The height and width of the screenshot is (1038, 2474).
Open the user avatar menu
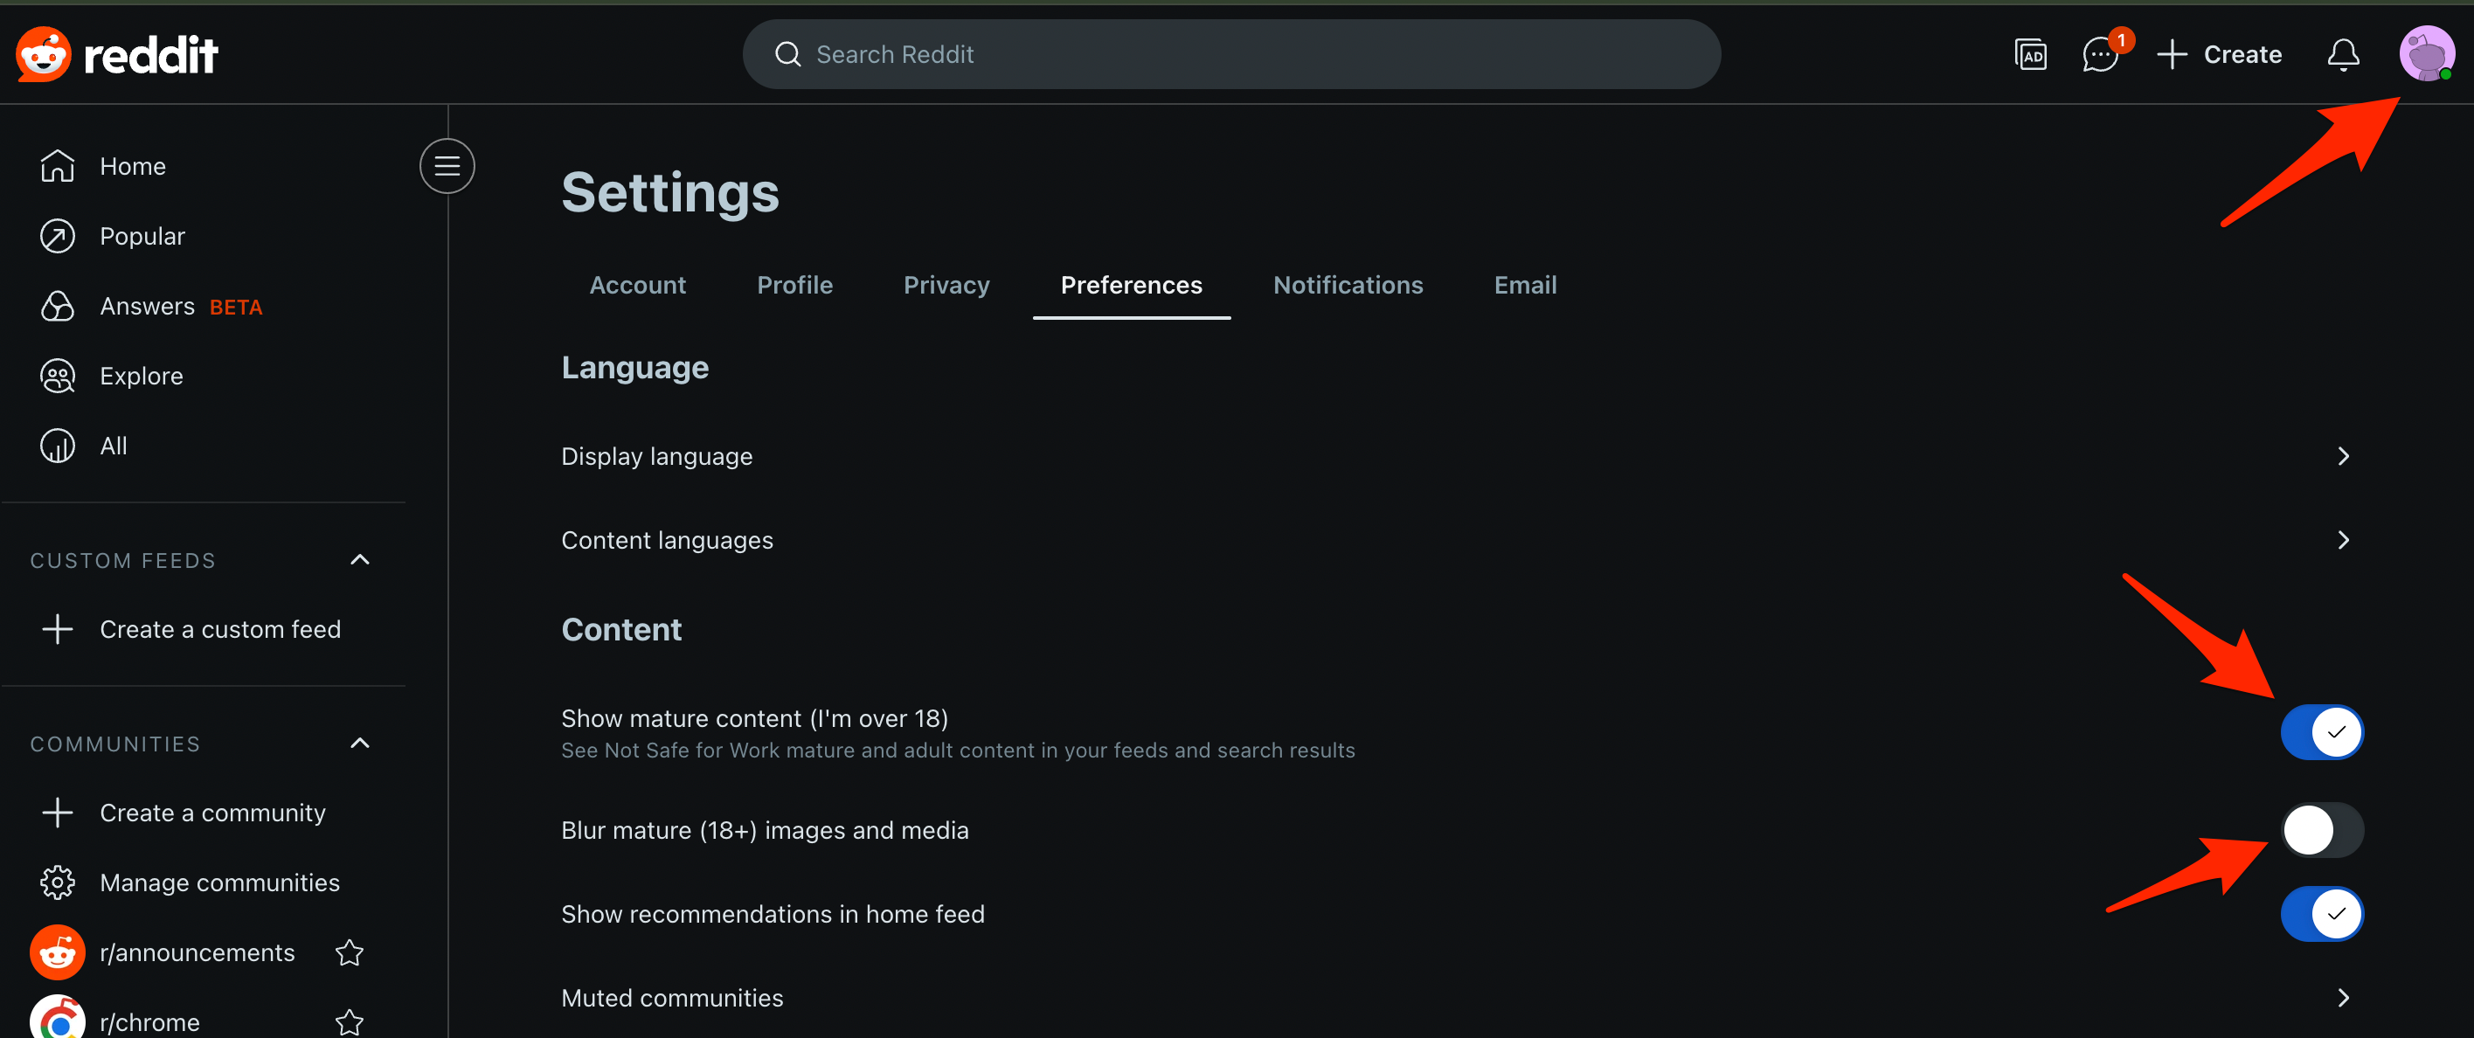(x=2426, y=54)
